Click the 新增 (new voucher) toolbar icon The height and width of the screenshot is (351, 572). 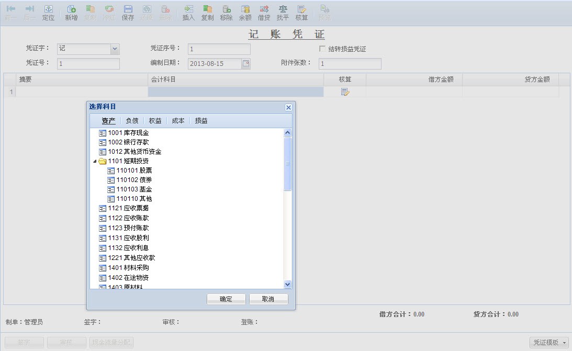click(71, 13)
